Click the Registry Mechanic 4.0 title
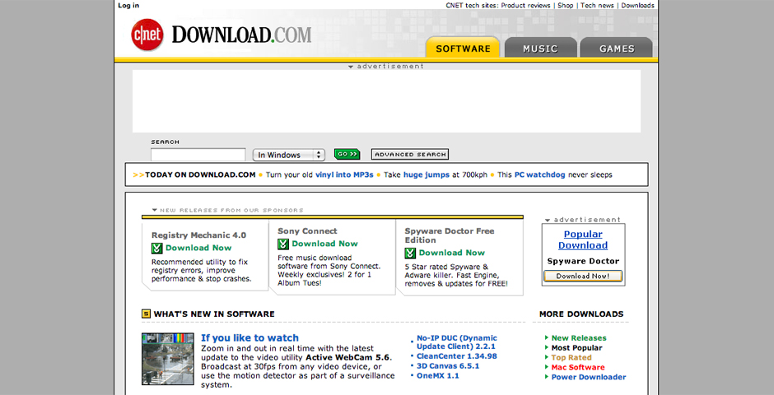774x395 pixels. 198,235
